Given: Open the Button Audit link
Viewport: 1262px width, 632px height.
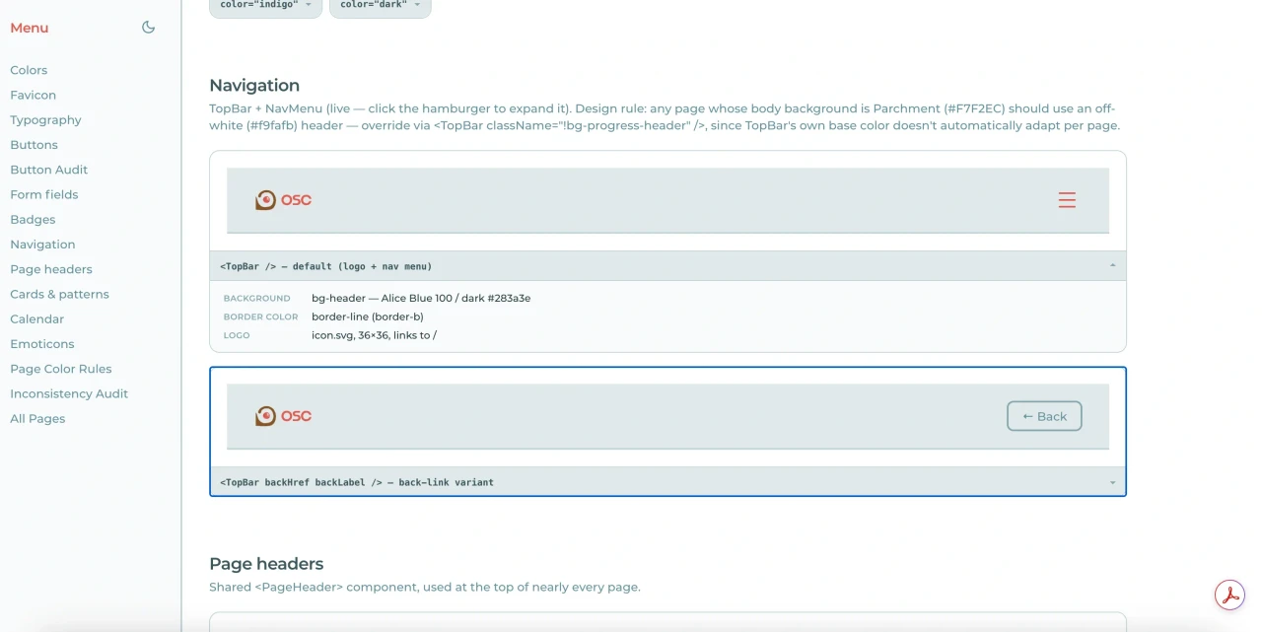Looking at the screenshot, I should pyautogui.click(x=49, y=170).
